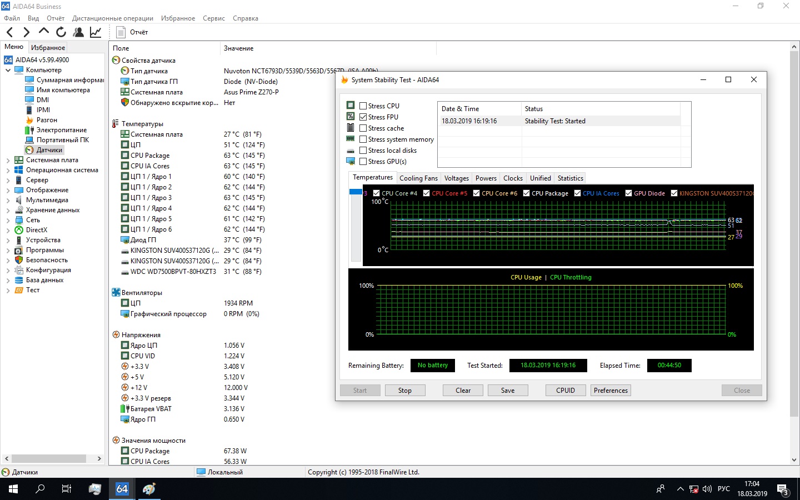Open the Action Center notifications icon
The height and width of the screenshot is (500, 800).
tap(783, 489)
